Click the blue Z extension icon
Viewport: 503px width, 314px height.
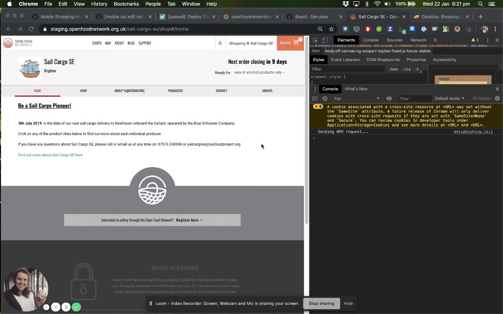click(390, 29)
